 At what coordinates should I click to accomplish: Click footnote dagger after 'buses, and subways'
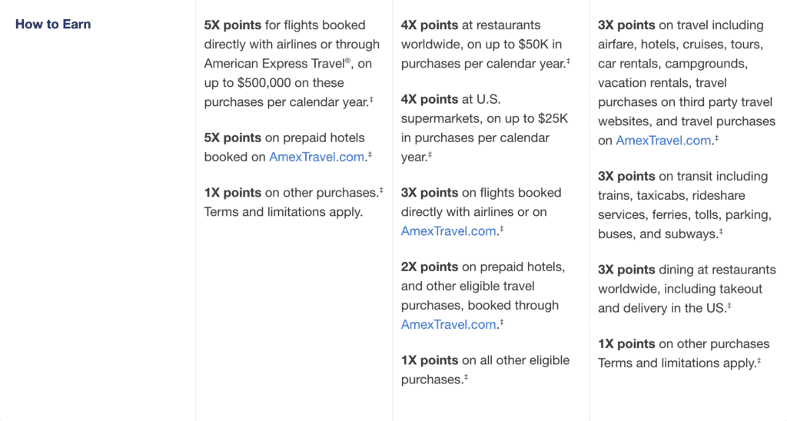point(721,230)
